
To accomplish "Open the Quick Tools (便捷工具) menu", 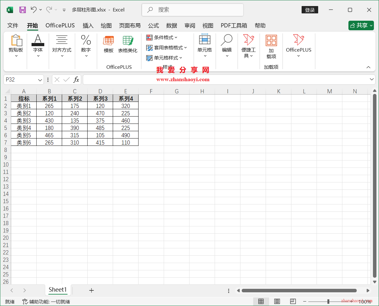I will coord(248,46).
